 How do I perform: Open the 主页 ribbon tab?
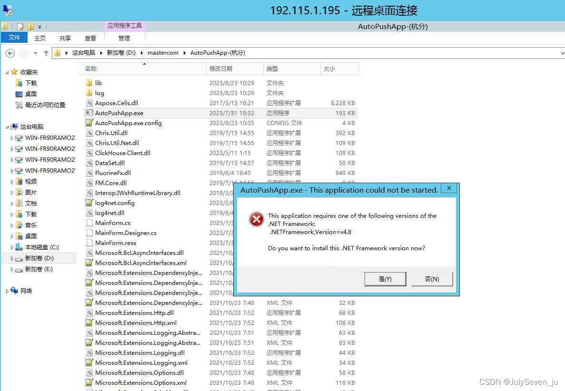[x=40, y=38]
